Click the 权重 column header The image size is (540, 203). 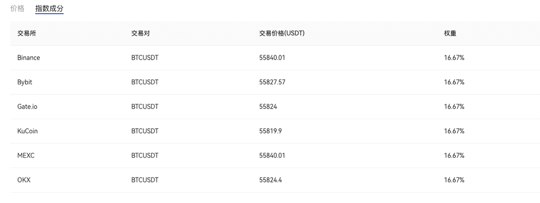[x=450, y=33]
